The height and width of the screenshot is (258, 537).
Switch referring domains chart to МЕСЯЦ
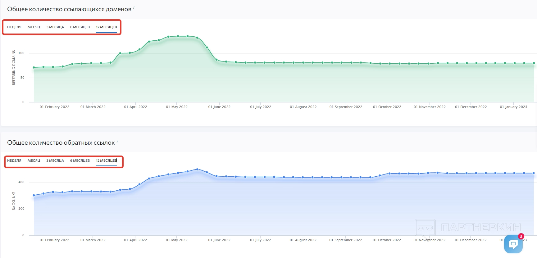(34, 27)
